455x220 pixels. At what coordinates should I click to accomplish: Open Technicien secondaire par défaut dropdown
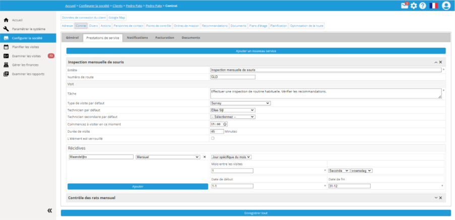coord(233,117)
